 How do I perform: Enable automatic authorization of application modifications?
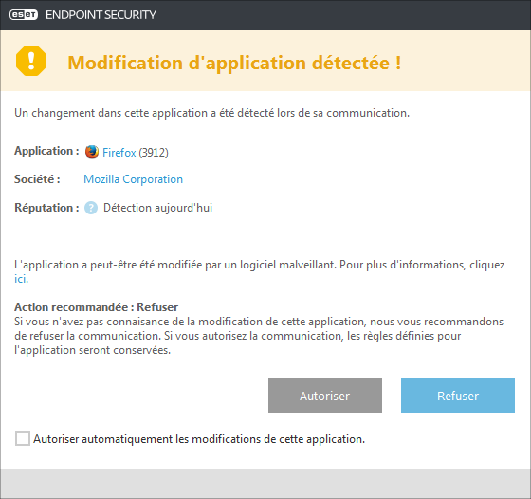[x=23, y=438]
